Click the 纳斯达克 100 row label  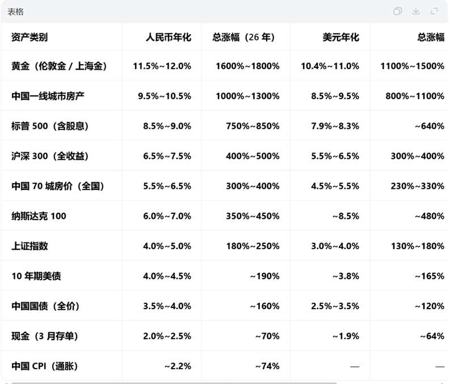point(38,216)
